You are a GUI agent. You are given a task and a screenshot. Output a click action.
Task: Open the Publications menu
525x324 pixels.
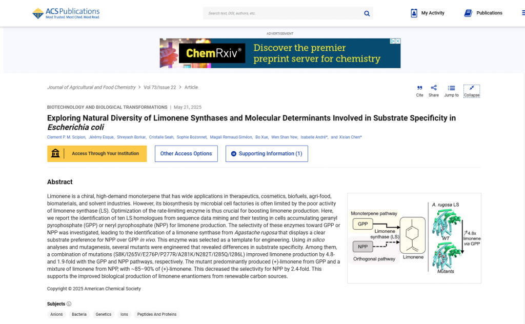point(483,13)
